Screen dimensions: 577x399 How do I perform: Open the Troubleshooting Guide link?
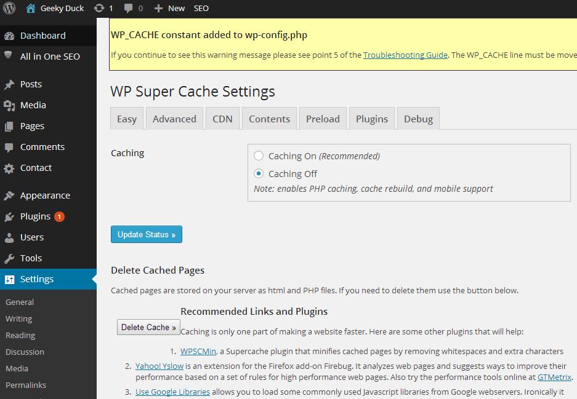pos(406,55)
